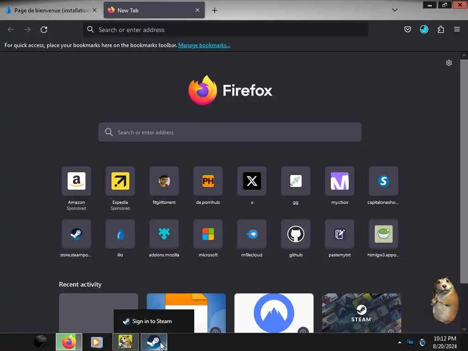Open the addons.mozilla shortcut tile
The image size is (468, 351).
(x=164, y=234)
